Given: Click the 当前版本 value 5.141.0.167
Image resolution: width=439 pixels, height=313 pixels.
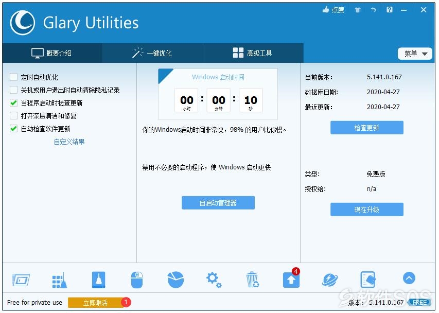Looking at the screenshot, I should point(384,77).
